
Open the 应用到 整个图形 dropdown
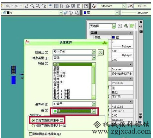(94, 52)
